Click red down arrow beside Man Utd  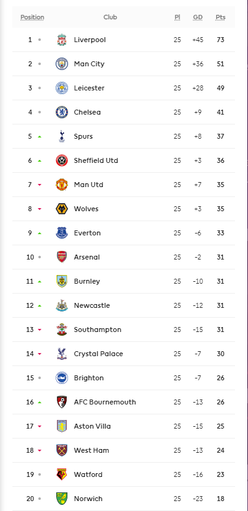point(40,185)
